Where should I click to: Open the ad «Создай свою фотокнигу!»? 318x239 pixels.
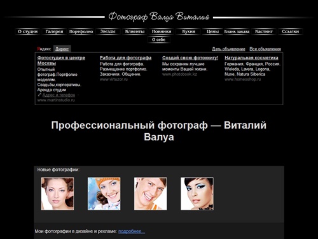(190, 58)
